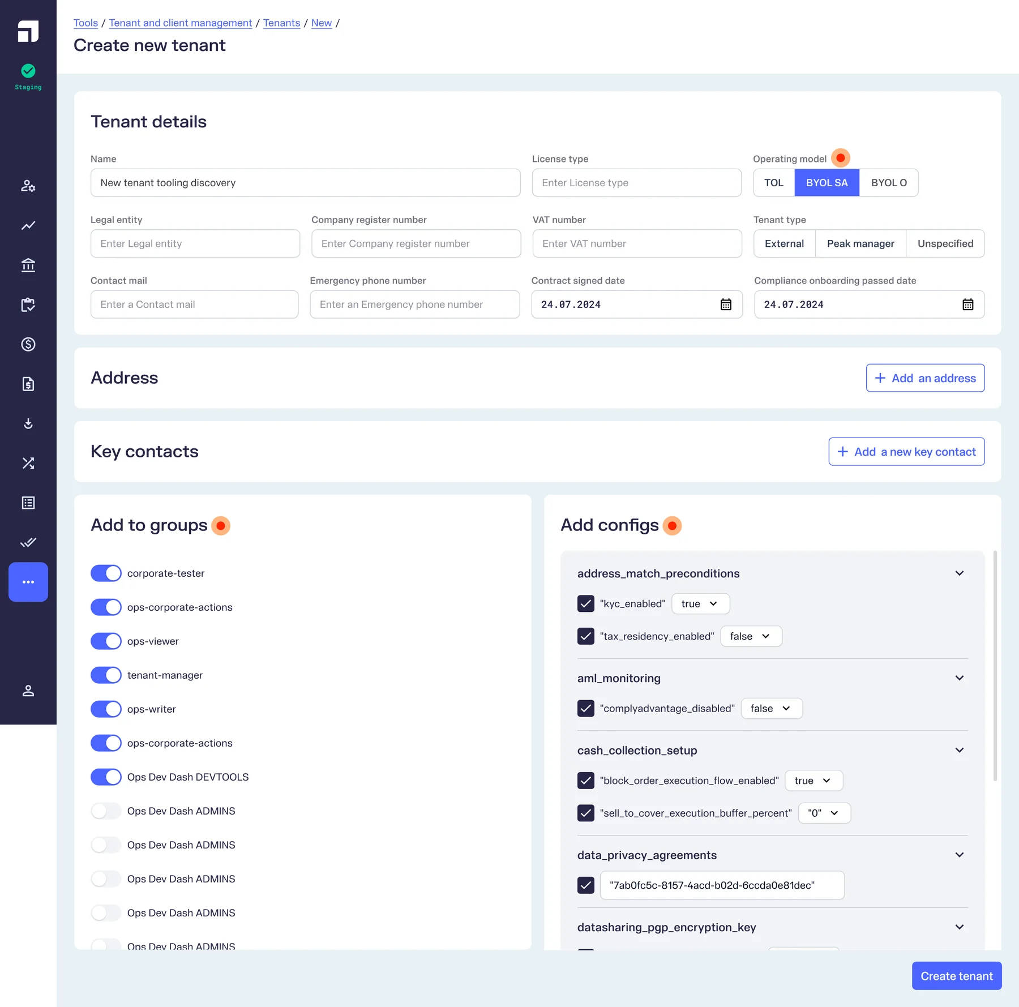Click the Staging environment status icon
Screen dimensions: 1019x1007
(28, 71)
